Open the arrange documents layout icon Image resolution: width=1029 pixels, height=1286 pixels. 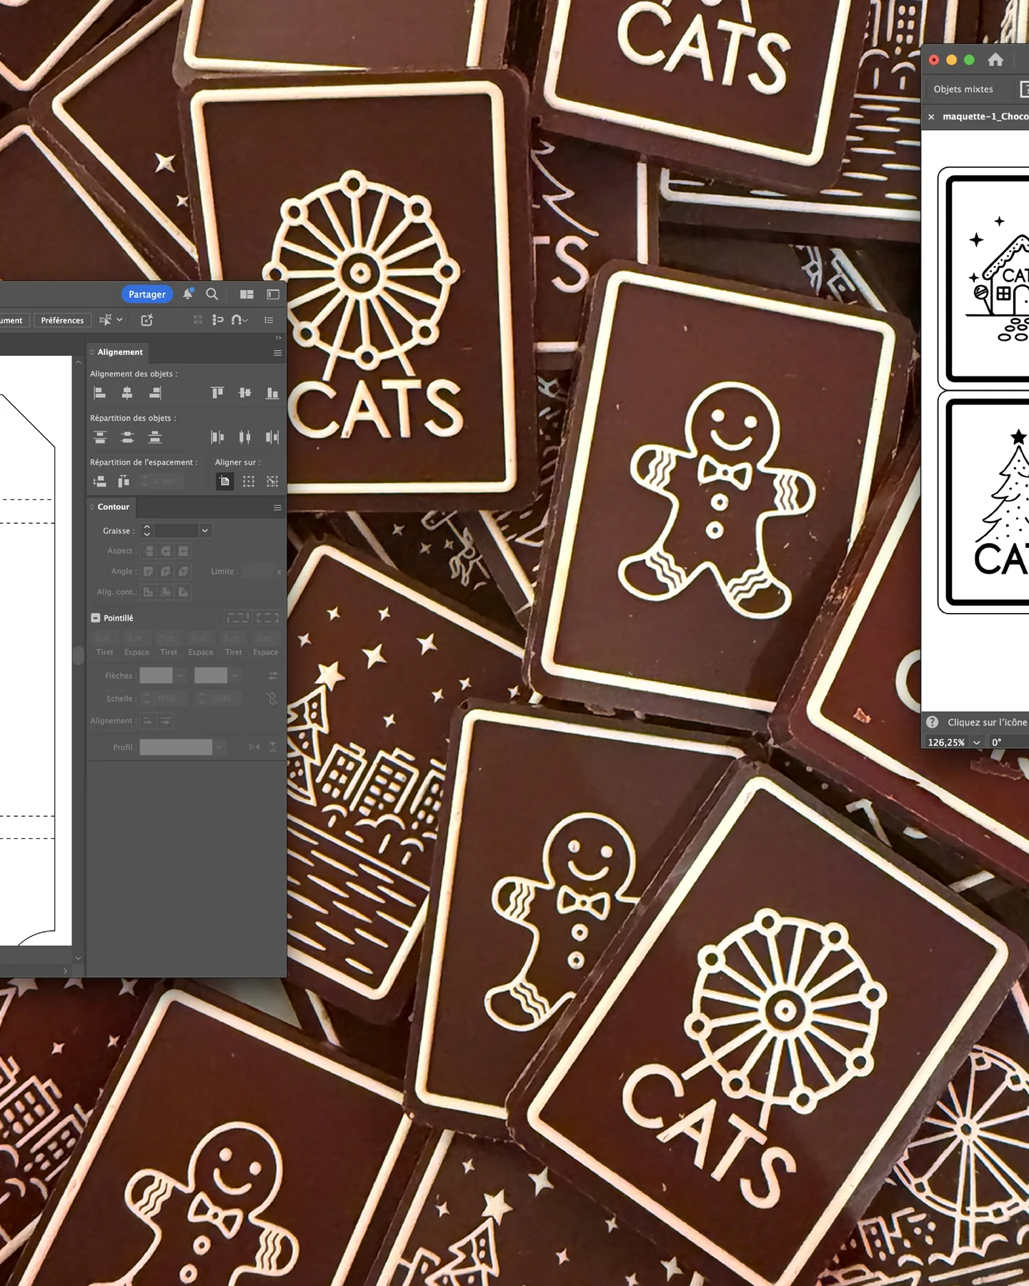pos(247,294)
